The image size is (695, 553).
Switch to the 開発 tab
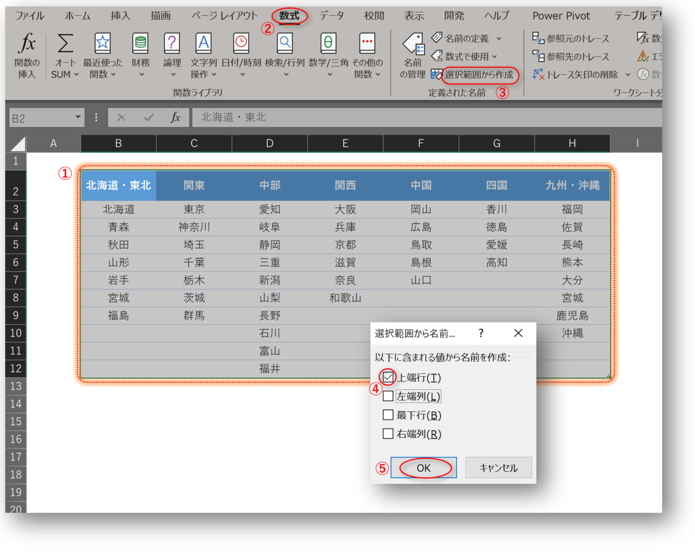click(454, 16)
